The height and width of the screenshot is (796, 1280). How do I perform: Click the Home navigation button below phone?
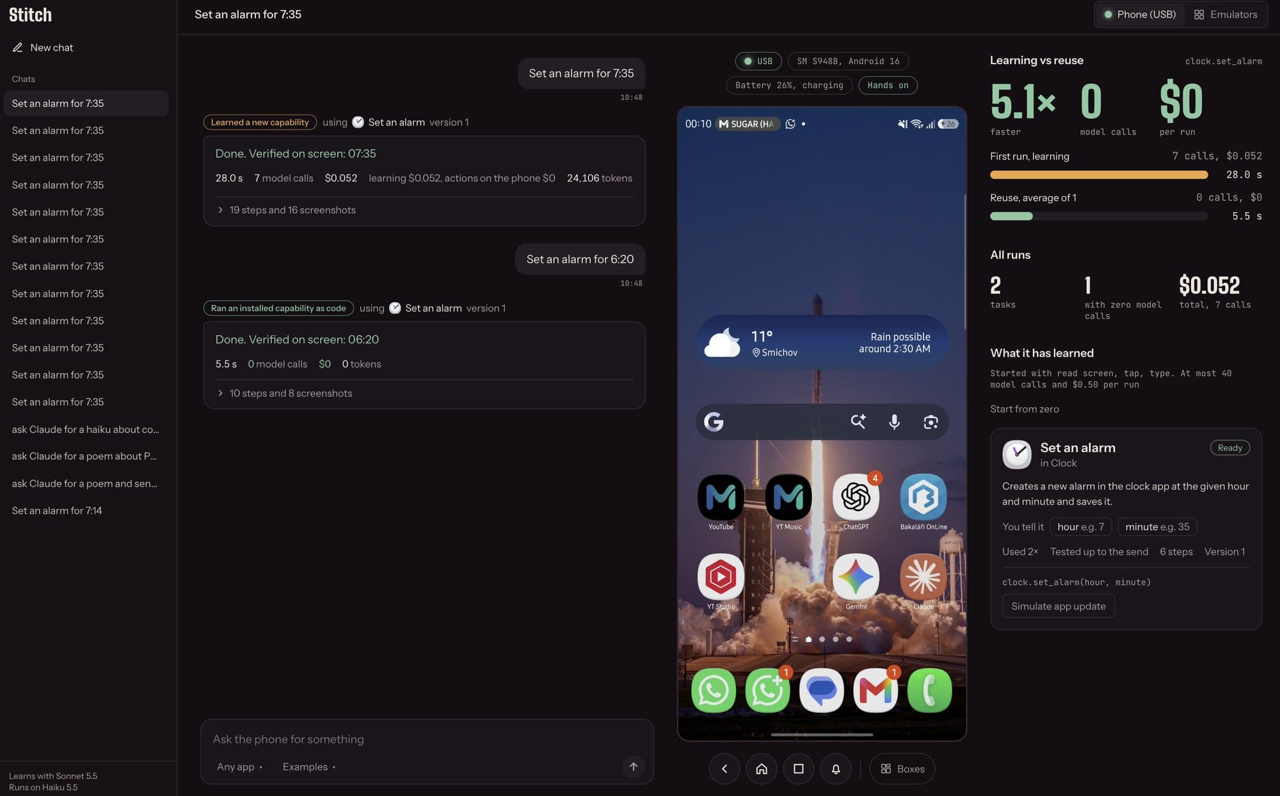tap(762, 768)
